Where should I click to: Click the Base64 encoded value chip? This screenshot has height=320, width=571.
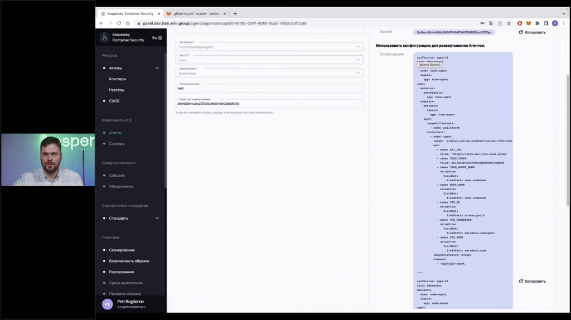tap(454, 32)
